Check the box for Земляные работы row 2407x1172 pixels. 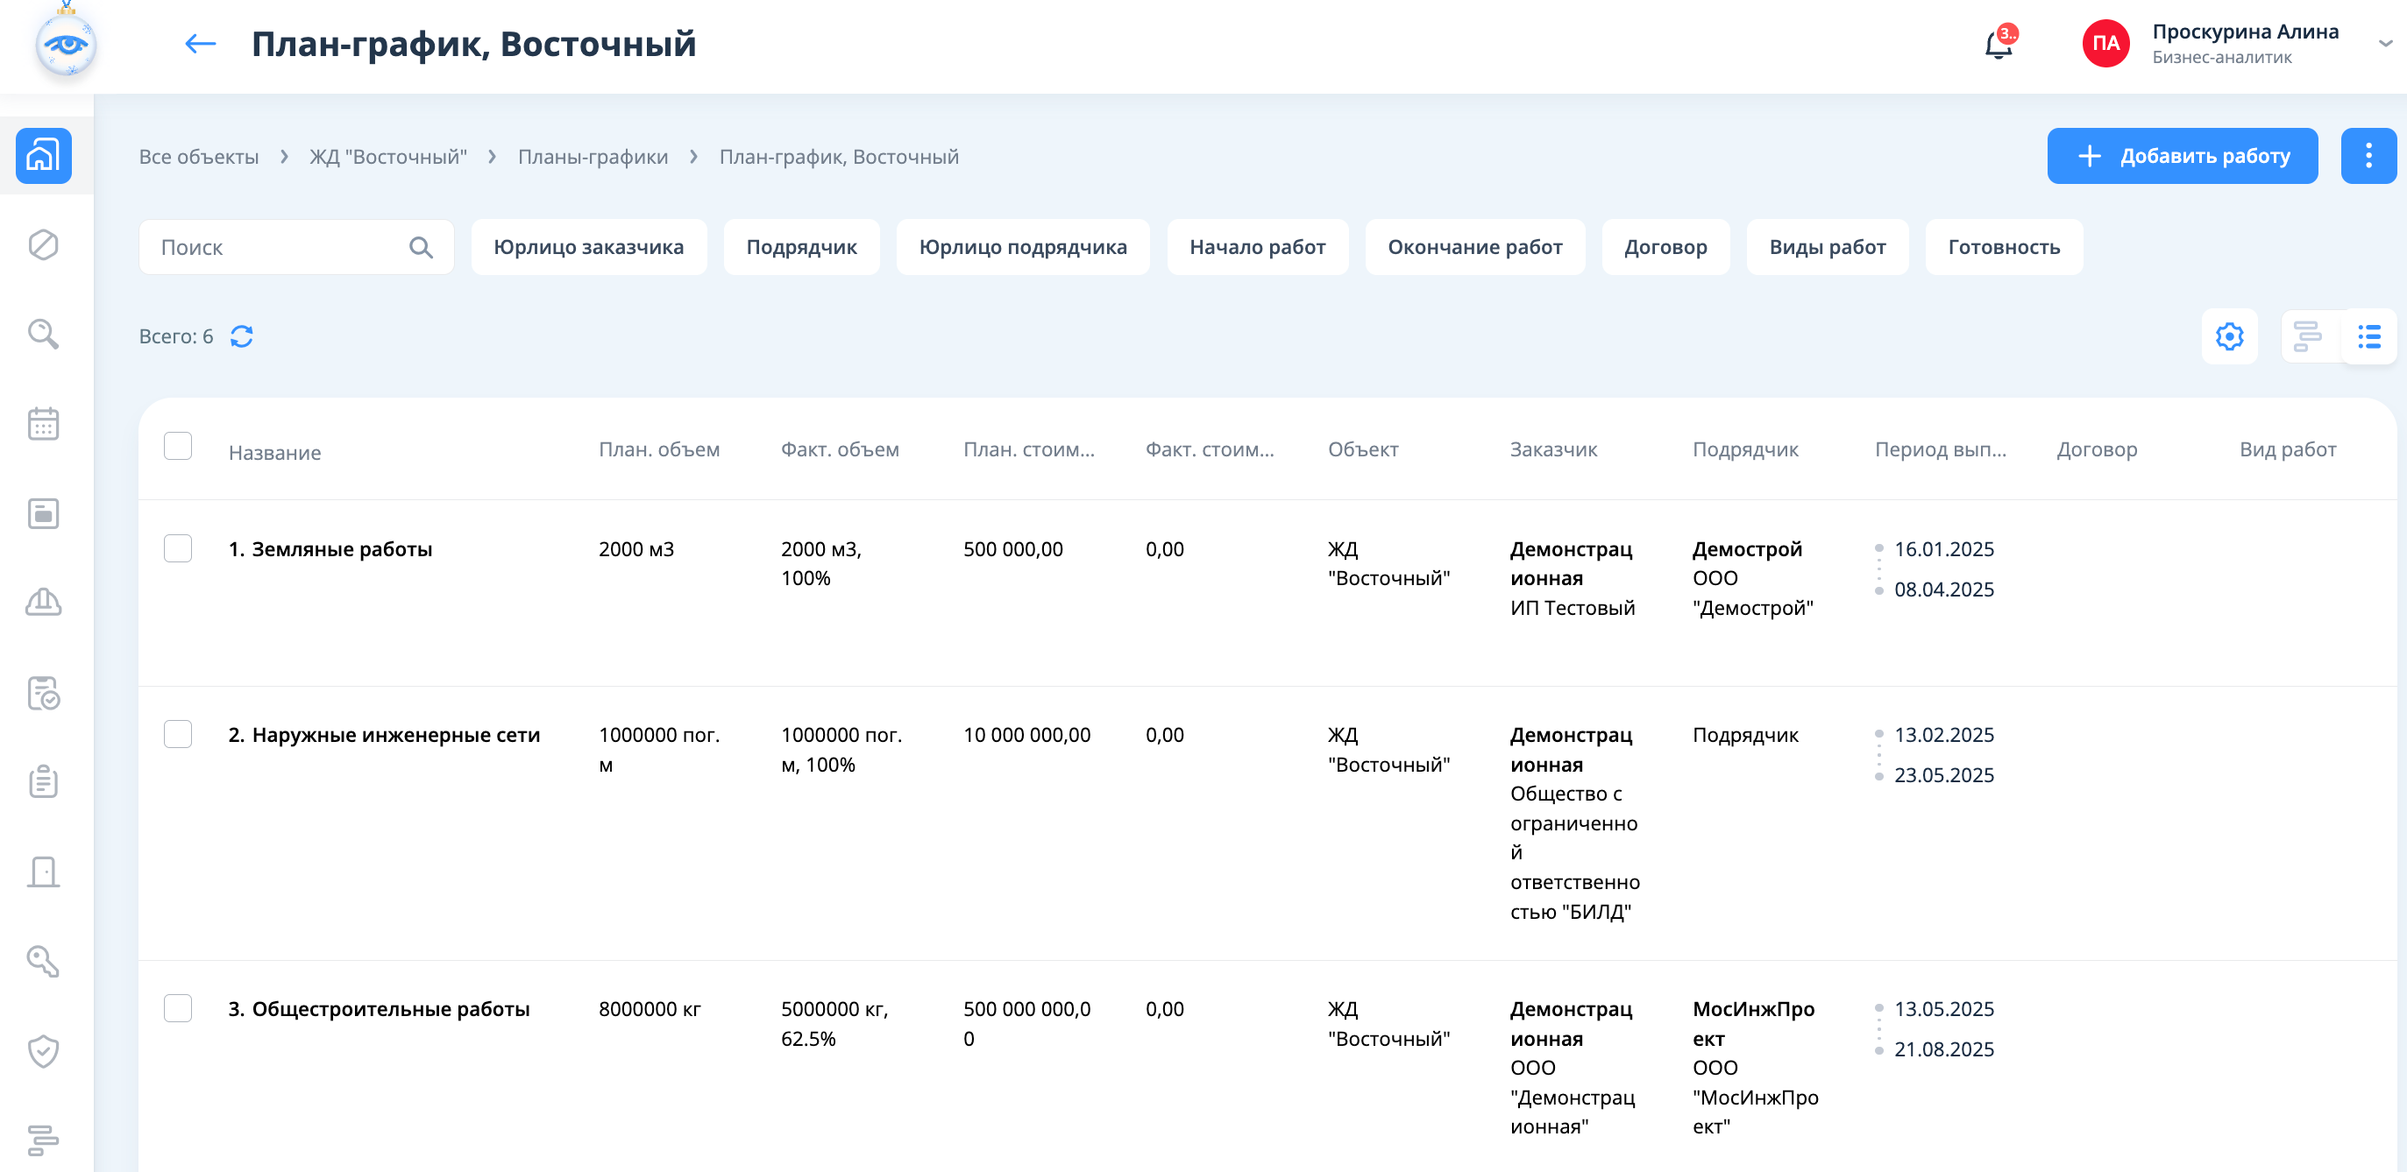tap(178, 548)
